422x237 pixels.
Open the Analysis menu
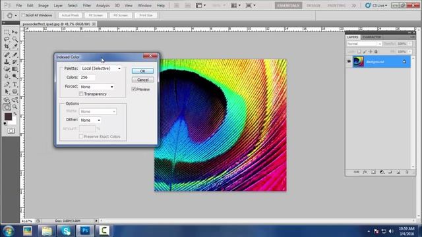(103, 5)
